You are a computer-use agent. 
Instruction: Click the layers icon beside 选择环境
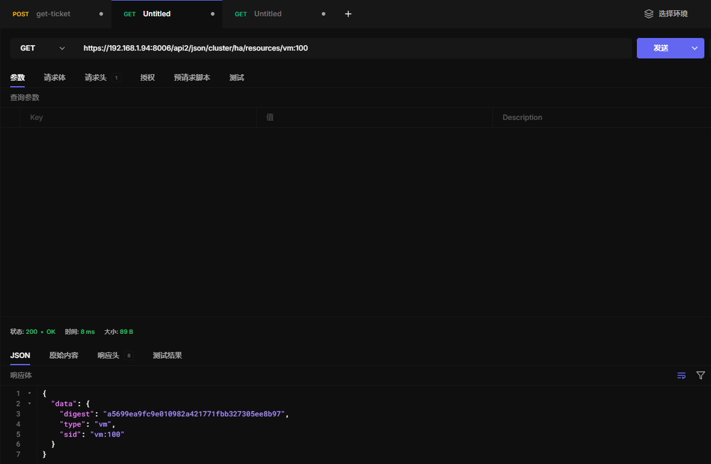pos(649,14)
